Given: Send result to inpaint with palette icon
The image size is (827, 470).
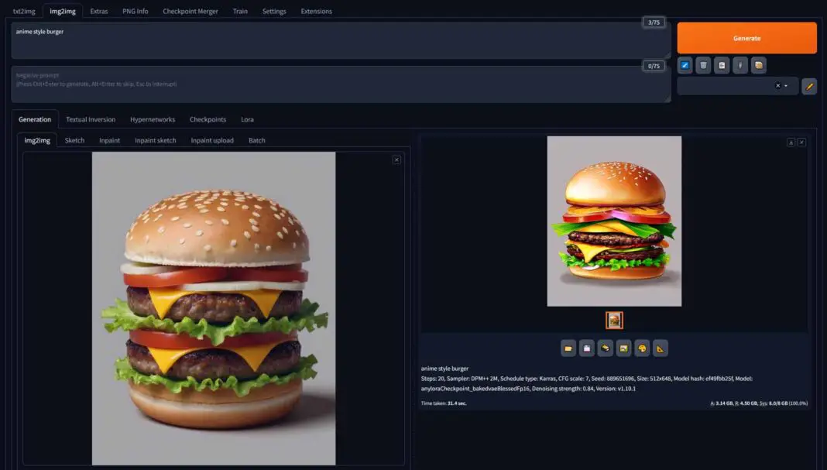Looking at the screenshot, I should 642,348.
